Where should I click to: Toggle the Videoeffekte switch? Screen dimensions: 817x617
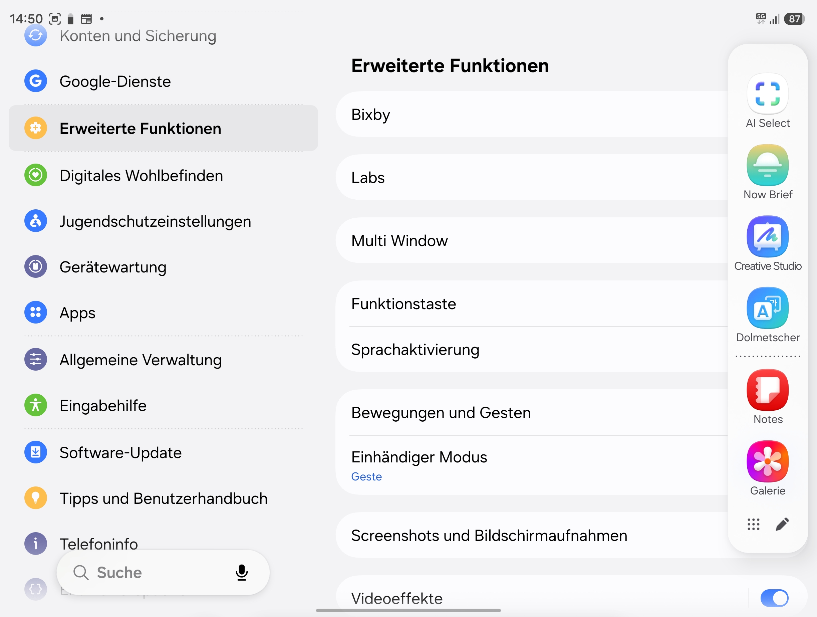pyautogui.click(x=775, y=598)
